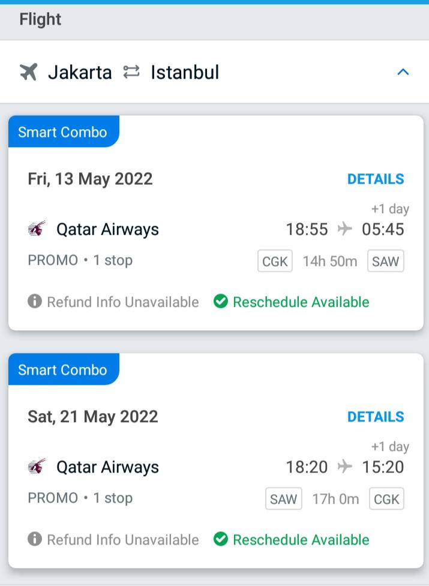Click the round-trip arrows icon between cities
This screenshot has width=429, height=586.
click(131, 72)
